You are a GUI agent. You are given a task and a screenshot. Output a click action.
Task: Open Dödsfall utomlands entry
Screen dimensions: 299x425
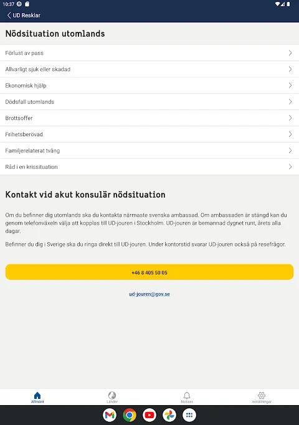coord(149,101)
